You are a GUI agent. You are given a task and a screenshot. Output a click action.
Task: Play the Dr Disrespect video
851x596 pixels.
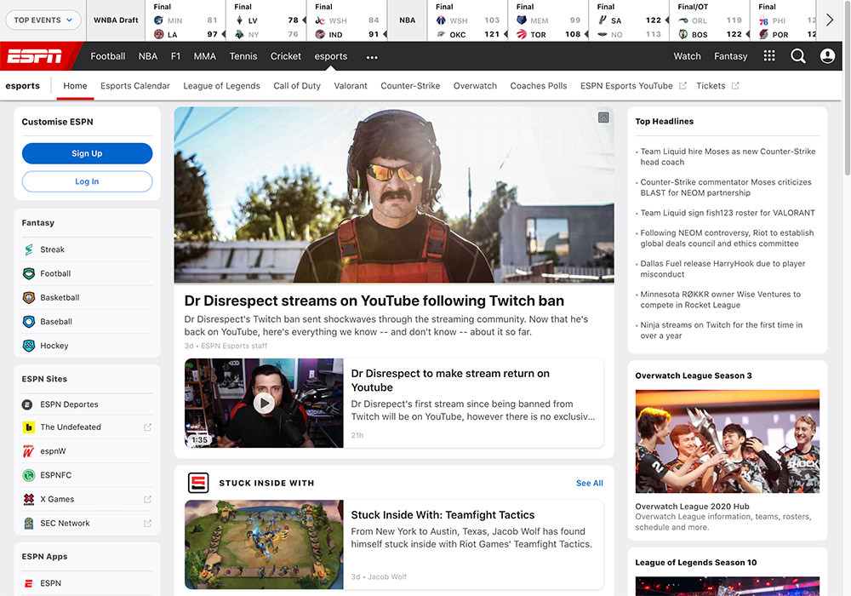tap(264, 404)
